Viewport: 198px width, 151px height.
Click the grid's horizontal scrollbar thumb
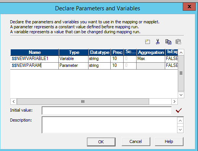(83, 102)
